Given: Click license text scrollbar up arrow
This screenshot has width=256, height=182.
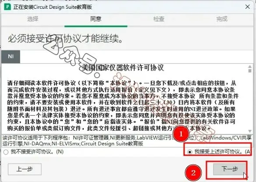Looking at the screenshot, I should coord(250,67).
